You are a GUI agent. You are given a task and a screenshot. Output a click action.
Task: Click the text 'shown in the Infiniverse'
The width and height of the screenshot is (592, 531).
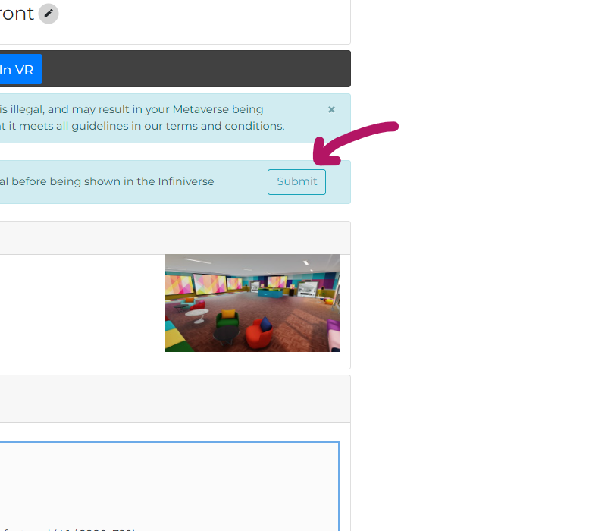[x=149, y=181]
